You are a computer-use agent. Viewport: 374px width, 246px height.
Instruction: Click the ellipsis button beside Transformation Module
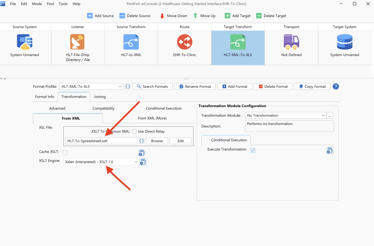pos(330,115)
